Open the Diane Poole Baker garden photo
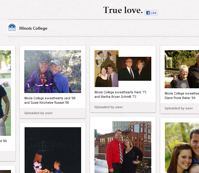 182,69
